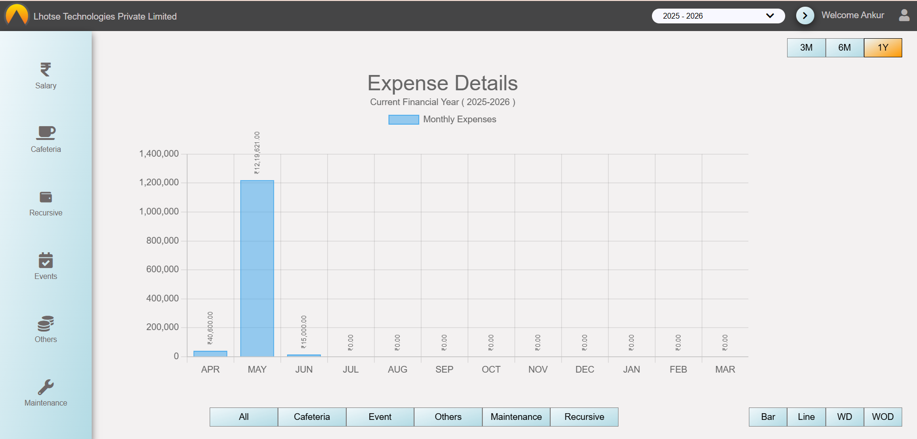Toggle Monthly Expenses legend swatch
Screen dimensions: 917x439
(x=404, y=119)
